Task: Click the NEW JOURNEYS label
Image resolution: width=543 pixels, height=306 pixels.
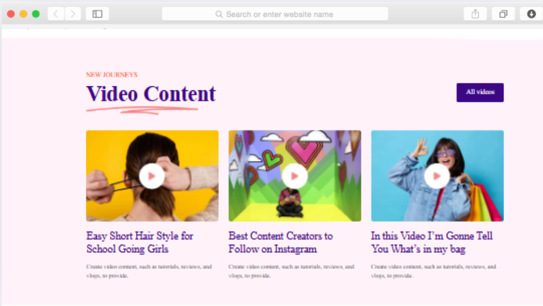Action: pos(112,75)
